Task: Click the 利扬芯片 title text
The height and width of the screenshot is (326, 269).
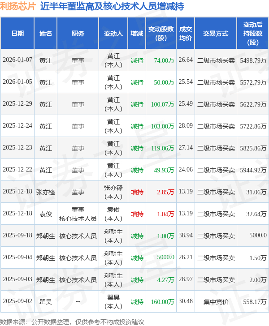Action: (x=18, y=6)
